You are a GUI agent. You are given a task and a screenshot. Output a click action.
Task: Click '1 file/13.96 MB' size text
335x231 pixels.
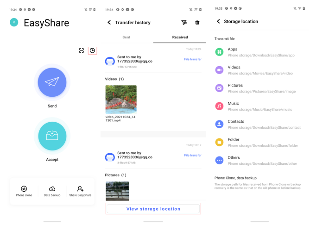[127, 67]
